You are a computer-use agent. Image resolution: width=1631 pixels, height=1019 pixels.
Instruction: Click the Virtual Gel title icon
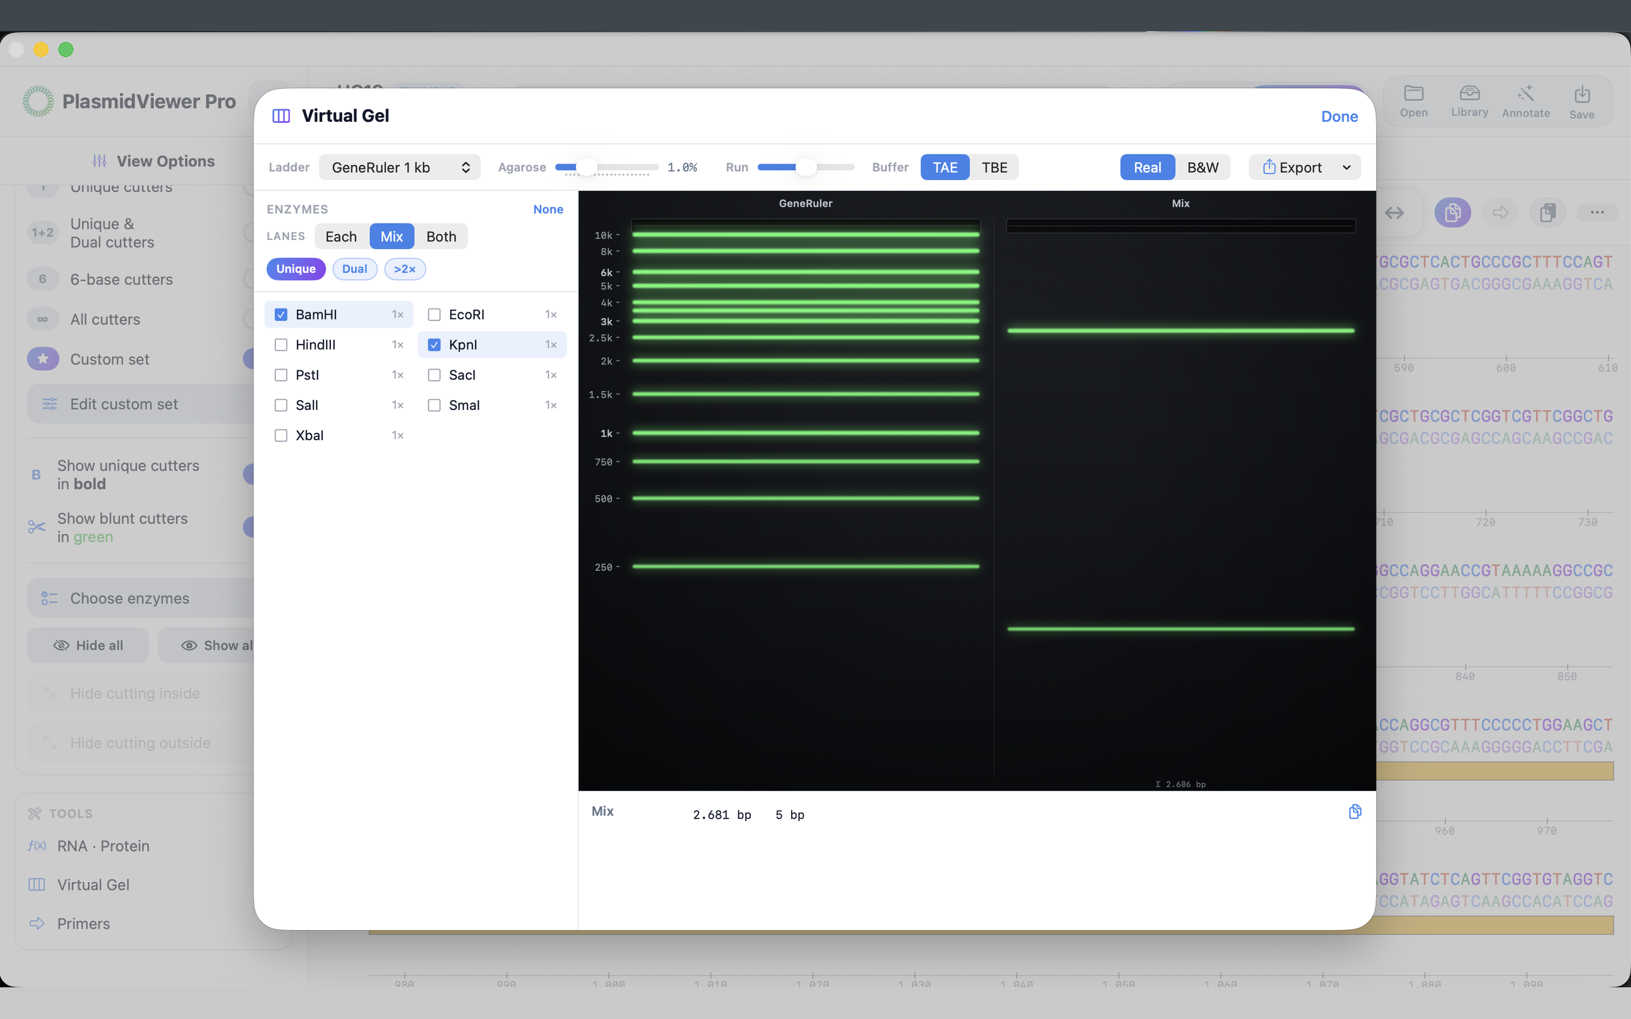(281, 116)
